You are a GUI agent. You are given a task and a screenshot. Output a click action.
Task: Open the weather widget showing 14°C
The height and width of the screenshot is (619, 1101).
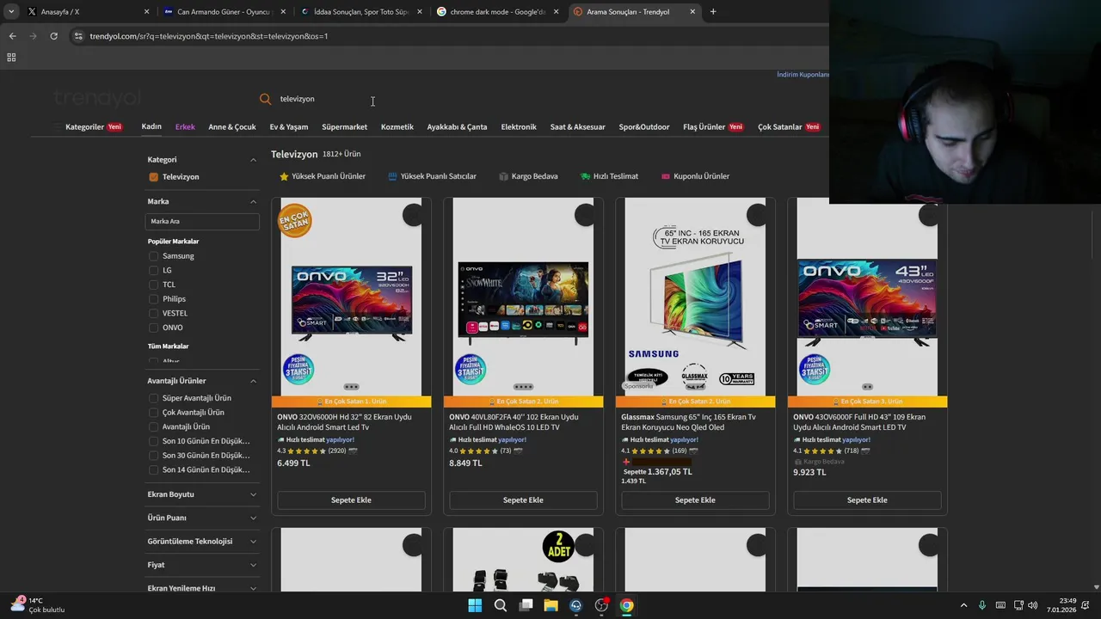pos(38,605)
